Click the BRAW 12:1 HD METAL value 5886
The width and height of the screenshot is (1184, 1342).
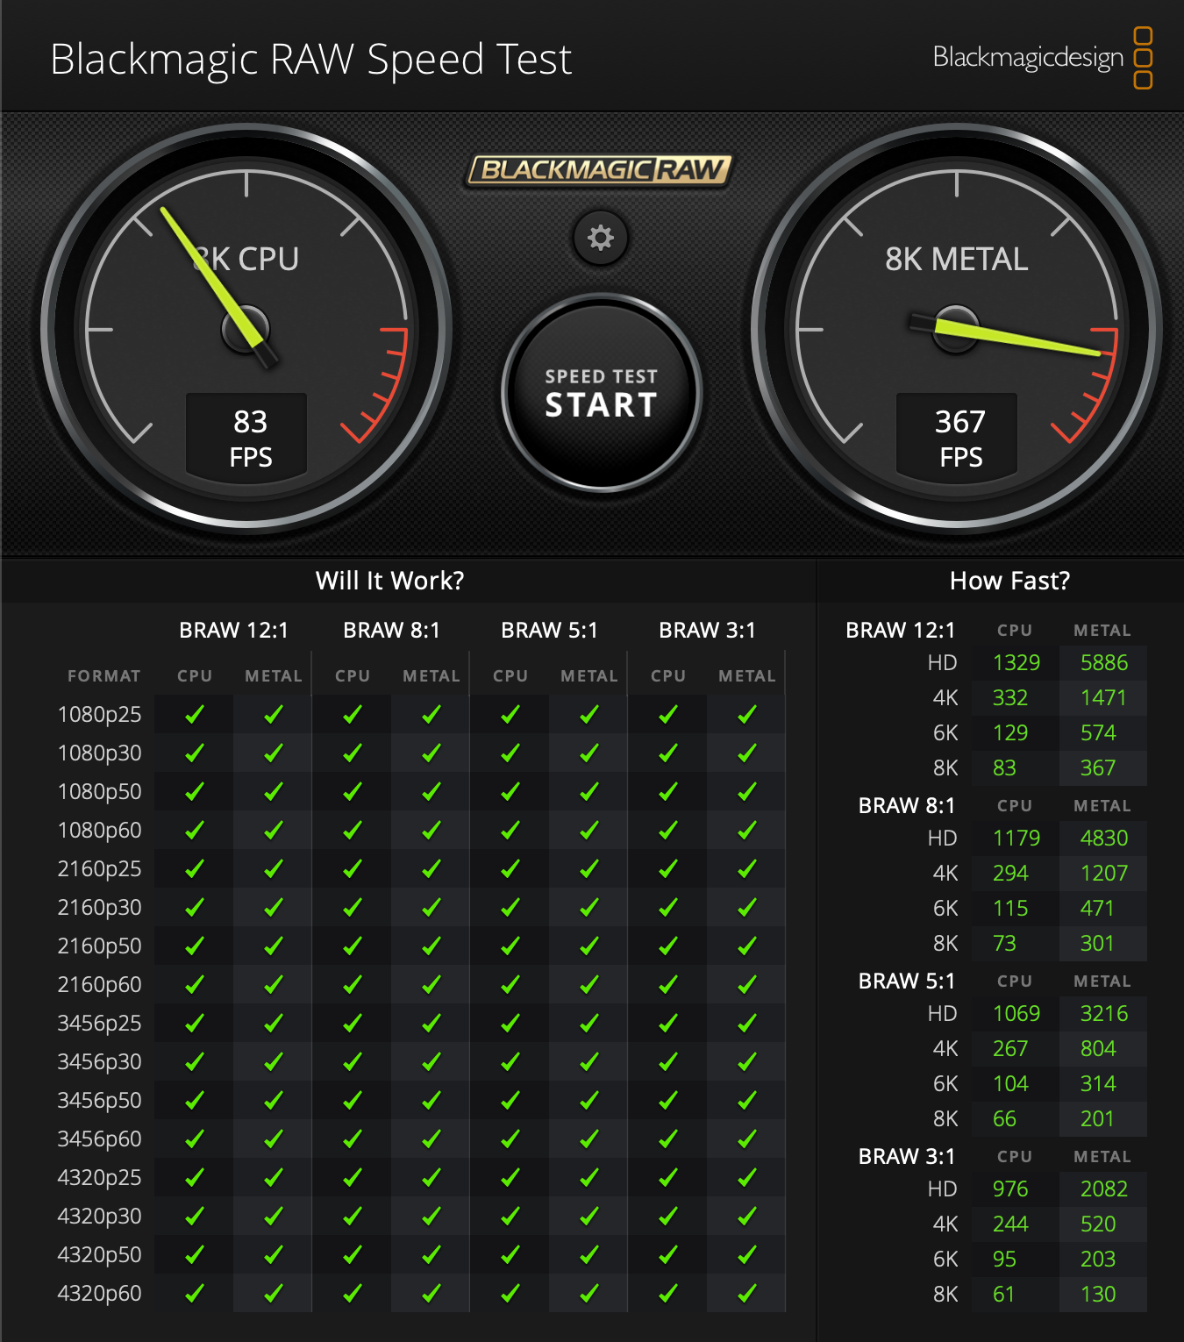[1103, 663]
